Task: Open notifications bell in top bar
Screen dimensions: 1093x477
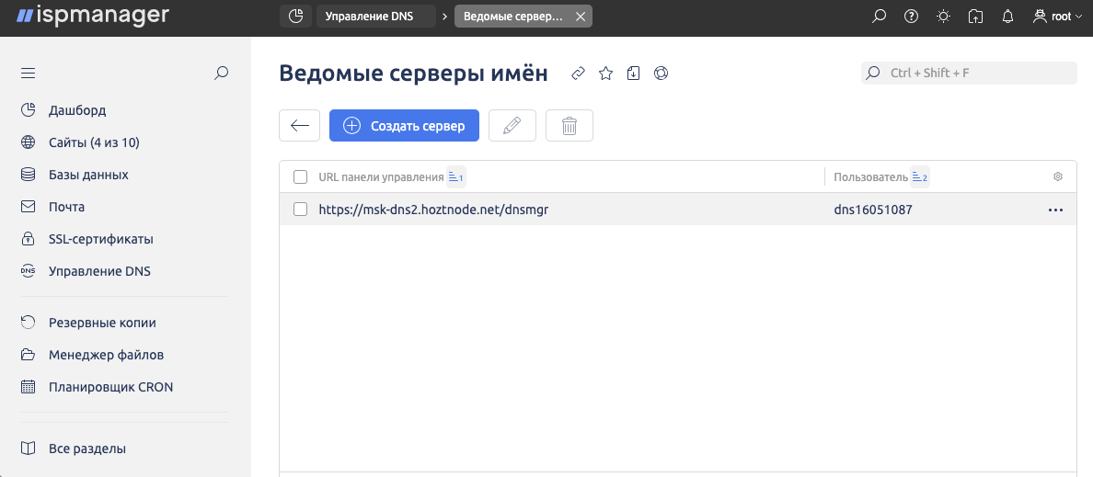Action: [1007, 17]
